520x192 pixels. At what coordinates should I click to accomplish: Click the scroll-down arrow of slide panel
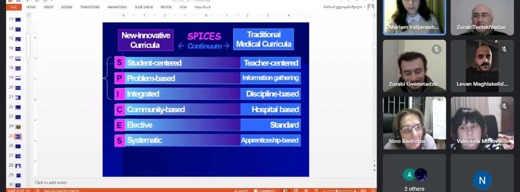pyautogui.click(x=29, y=186)
